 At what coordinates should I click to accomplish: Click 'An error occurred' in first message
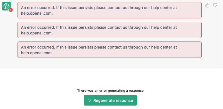click(x=38, y=8)
